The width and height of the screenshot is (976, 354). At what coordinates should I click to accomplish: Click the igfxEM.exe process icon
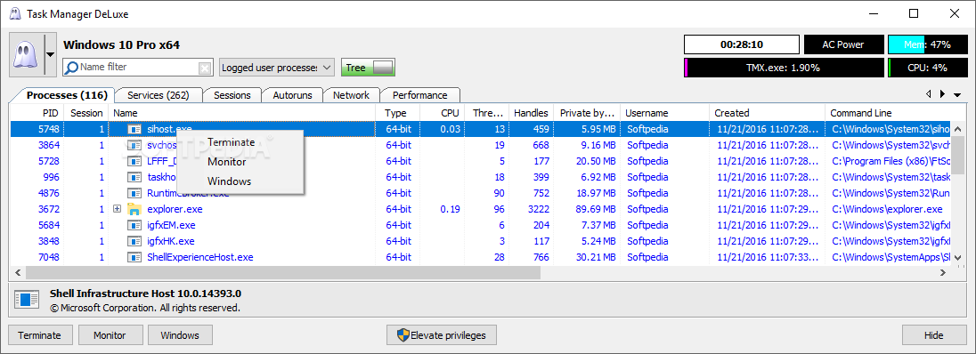[134, 225]
